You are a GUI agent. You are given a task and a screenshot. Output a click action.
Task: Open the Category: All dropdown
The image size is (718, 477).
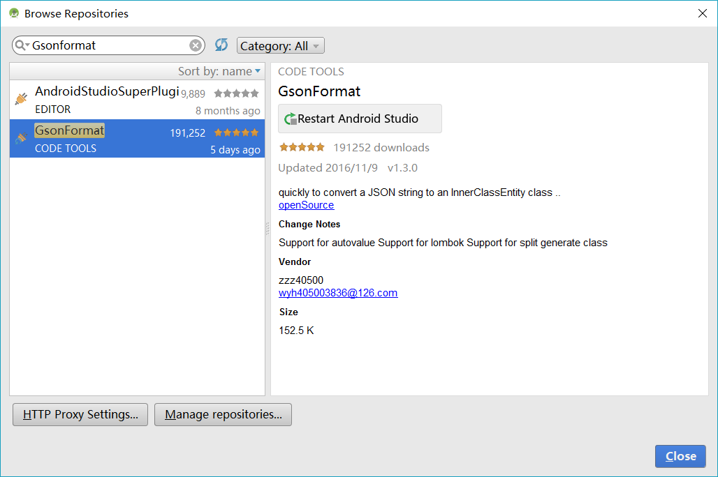(x=281, y=46)
